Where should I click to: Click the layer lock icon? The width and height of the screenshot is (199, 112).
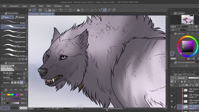coord(182,82)
